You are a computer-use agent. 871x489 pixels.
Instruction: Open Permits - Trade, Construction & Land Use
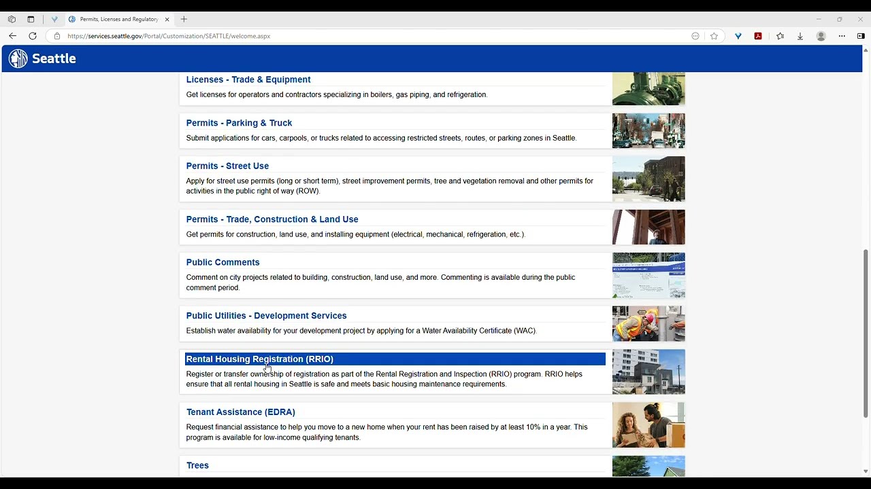click(x=272, y=219)
